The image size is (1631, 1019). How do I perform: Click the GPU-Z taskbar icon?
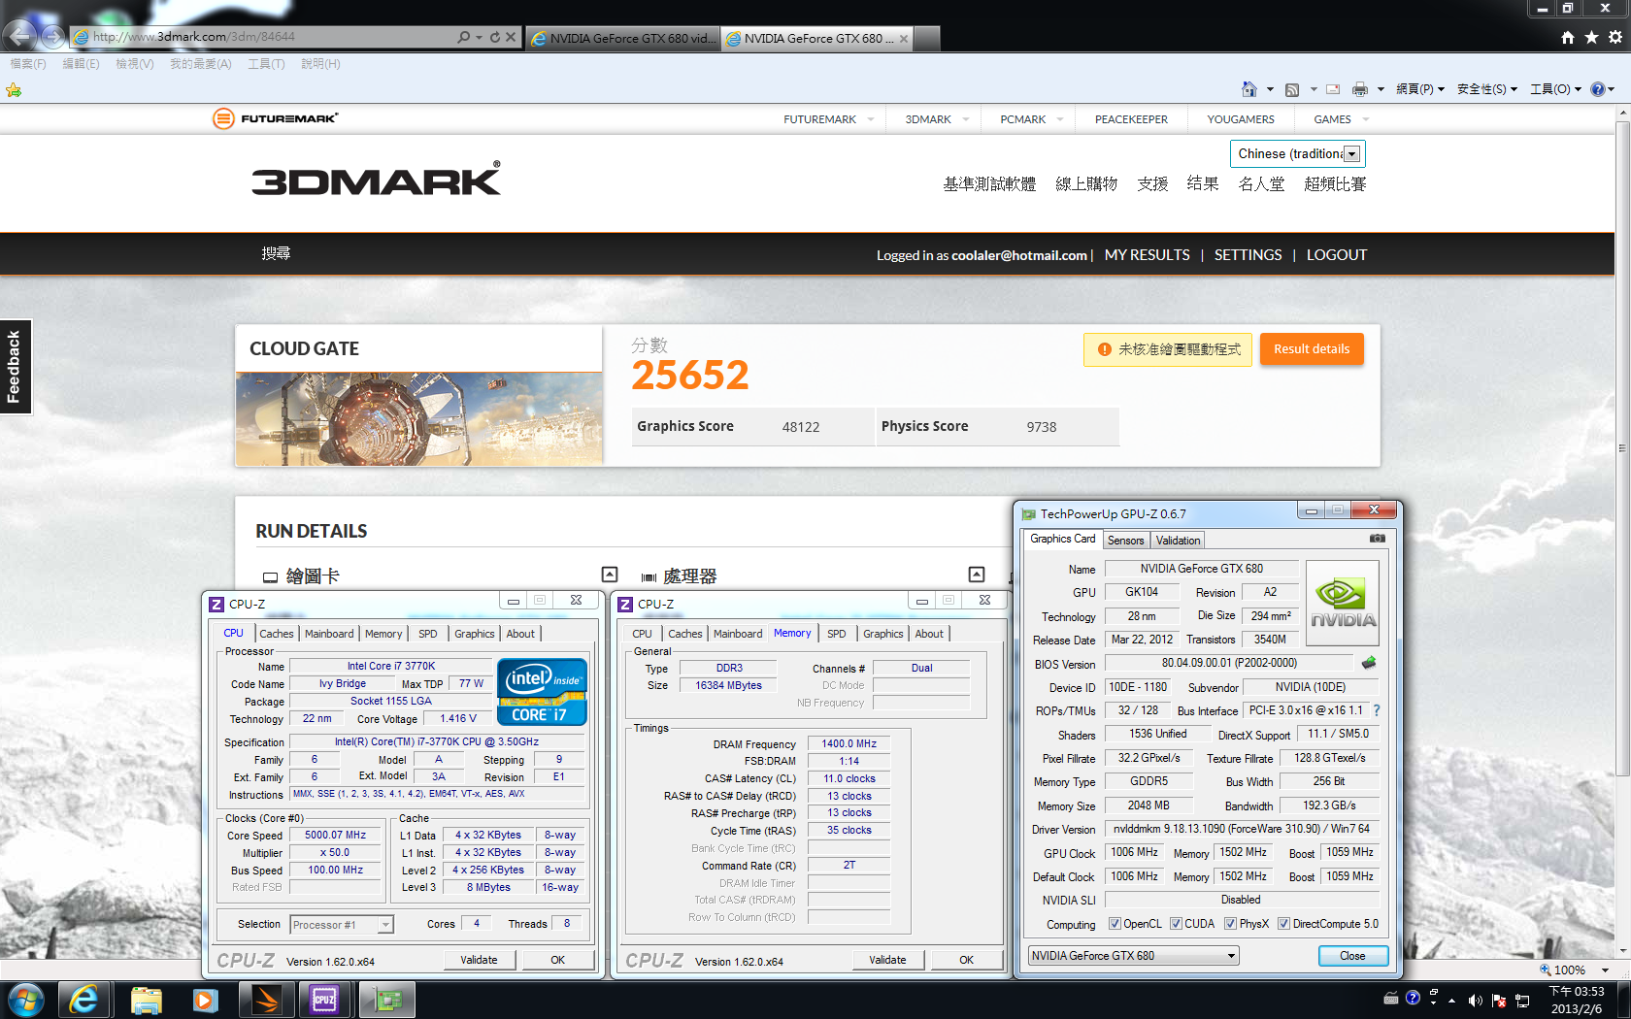(x=387, y=999)
